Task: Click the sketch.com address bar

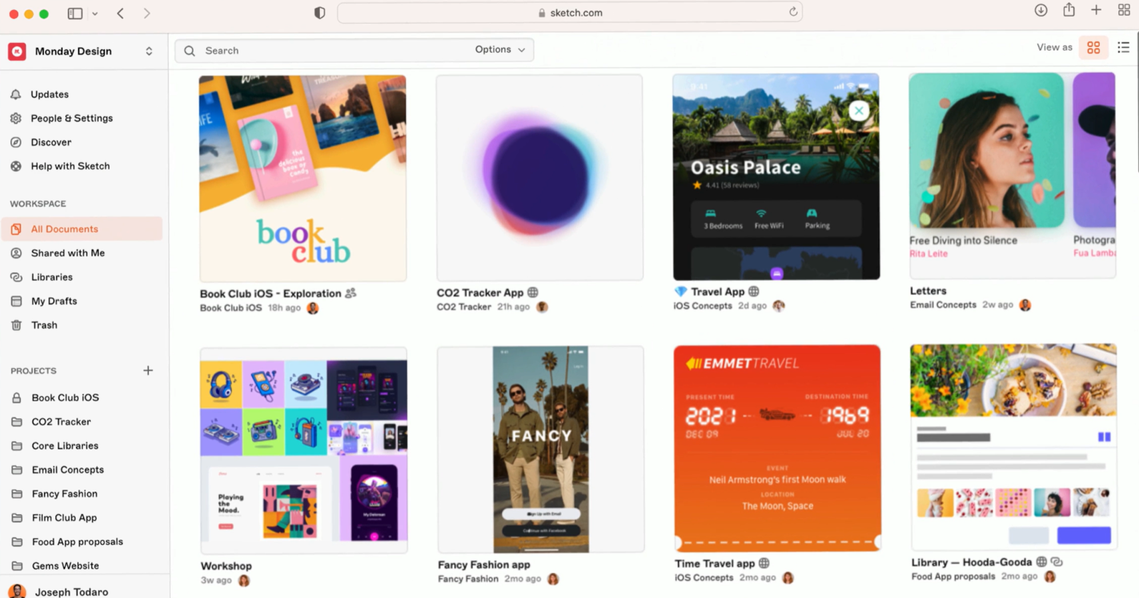Action: click(x=569, y=12)
